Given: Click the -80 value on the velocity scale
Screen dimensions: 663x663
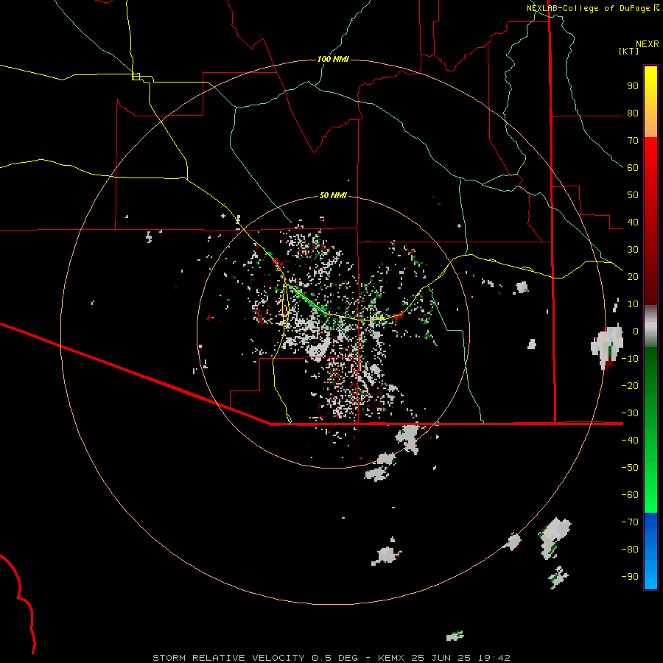Looking at the screenshot, I should point(630,550).
